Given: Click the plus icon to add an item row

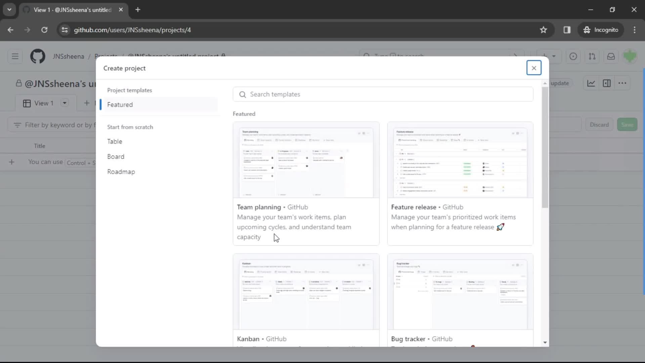Looking at the screenshot, I should point(11,162).
